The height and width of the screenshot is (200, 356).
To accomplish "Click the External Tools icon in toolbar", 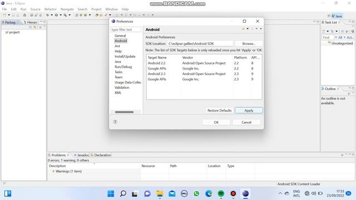I will click(66, 15).
